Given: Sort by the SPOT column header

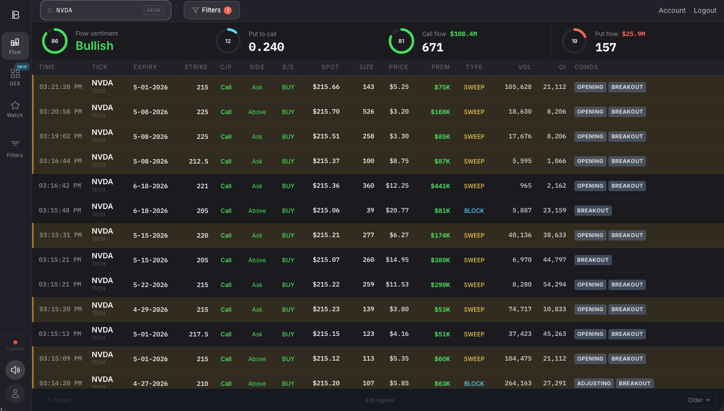Looking at the screenshot, I should 330,67.
